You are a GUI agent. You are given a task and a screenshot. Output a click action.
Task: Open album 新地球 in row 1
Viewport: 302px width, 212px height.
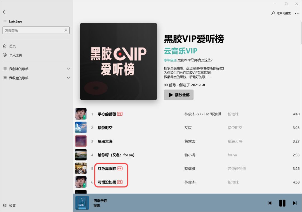[x=233, y=114]
